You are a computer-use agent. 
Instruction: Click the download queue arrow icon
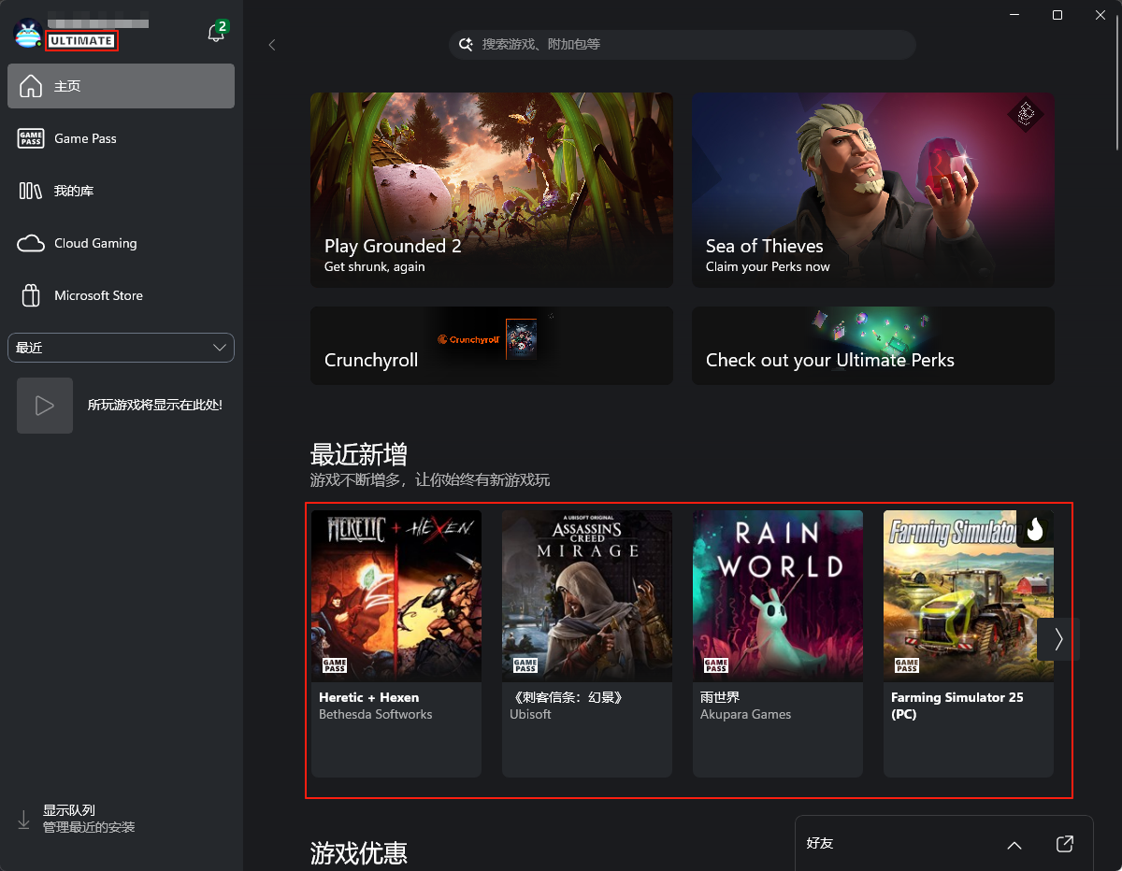click(24, 820)
